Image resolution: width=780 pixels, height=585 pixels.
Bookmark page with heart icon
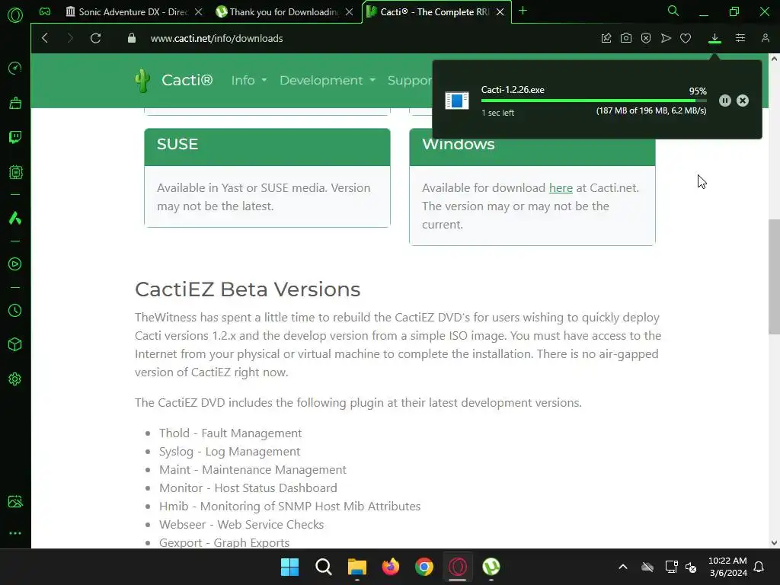click(686, 38)
